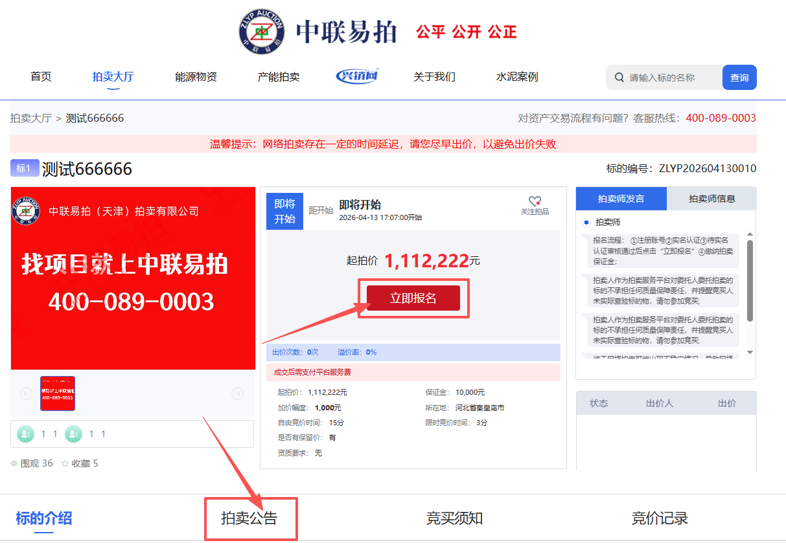786x543 pixels.
Task: Click 拍卖大厅 in the breadcrumb
Action: click(31, 118)
